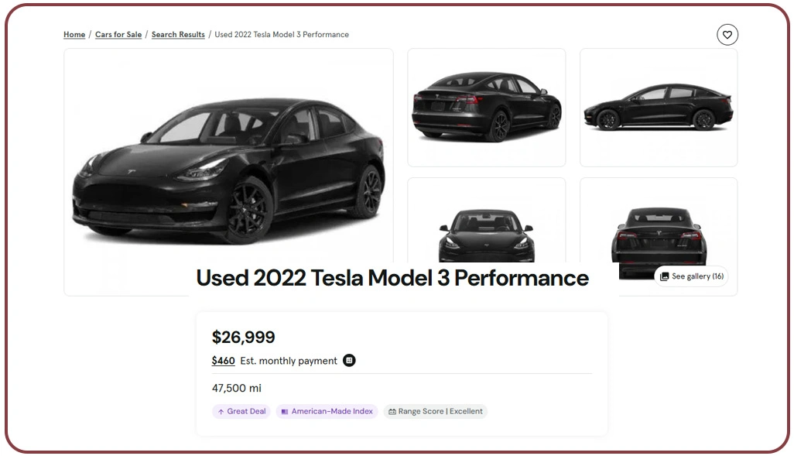The width and height of the screenshot is (794, 456).
Task: Click the gallery photo icon
Action: point(664,276)
